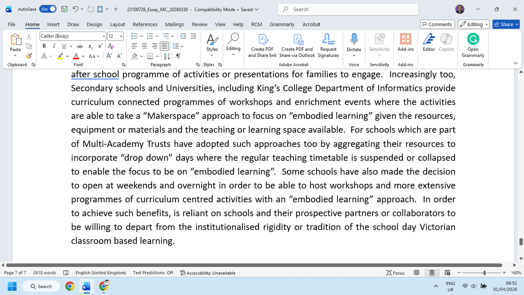Center the paragraph text
The width and height of the screenshot is (524, 295).
[x=145, y=46]
